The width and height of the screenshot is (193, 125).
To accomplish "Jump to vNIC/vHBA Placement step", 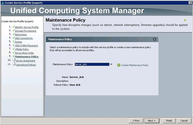I will point(26,46).
